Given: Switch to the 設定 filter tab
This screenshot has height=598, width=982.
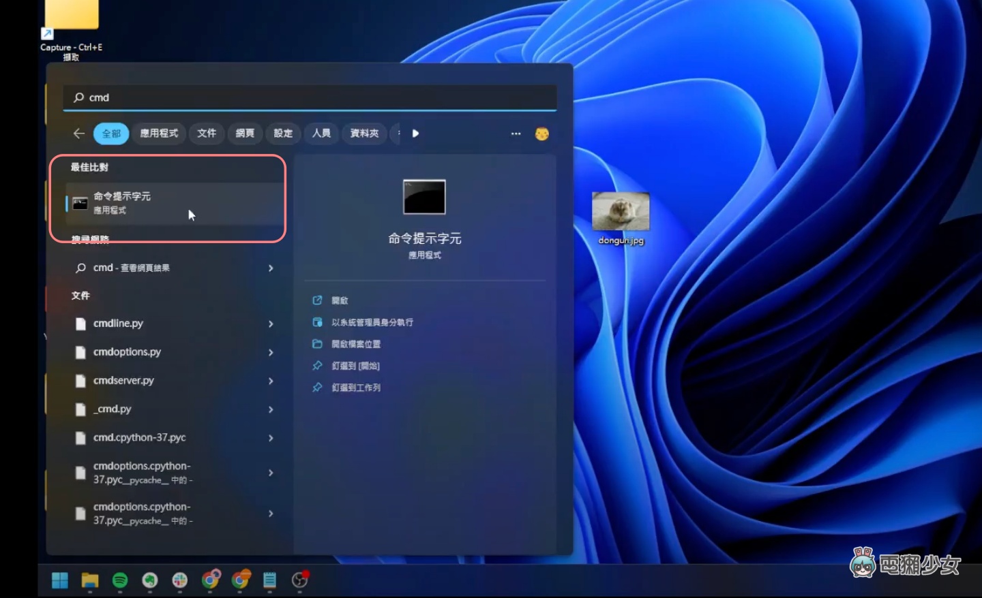Looking at the screenshot, I should [283, 133].
